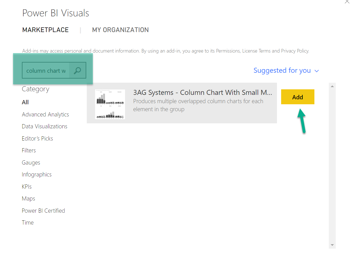Open the Maps category
The height and width of the screenshot is (276, 351).
click(29, 199)
